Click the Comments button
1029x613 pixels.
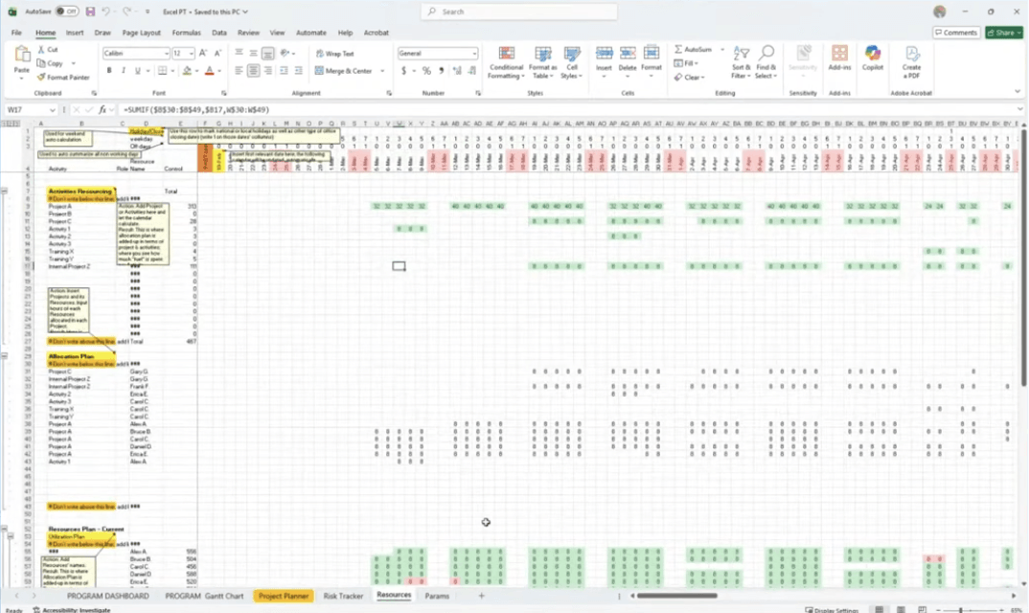tap(956, 33)
